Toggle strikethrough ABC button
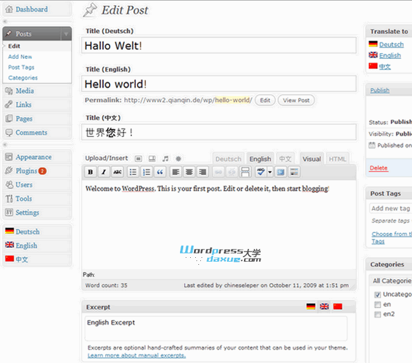This screenshot has width=412, height=363. coord(117,172)
